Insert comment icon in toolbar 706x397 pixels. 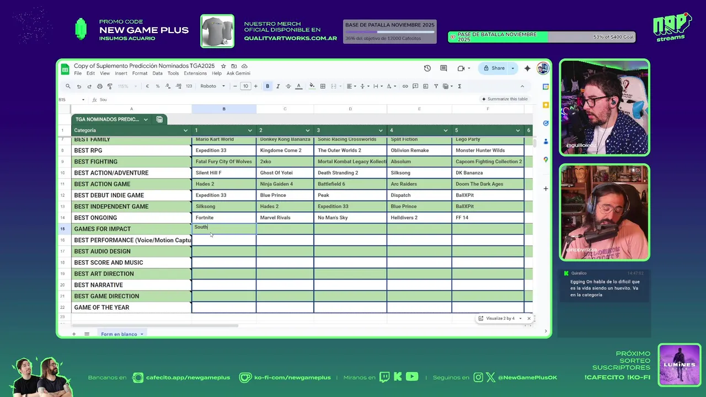tap(415, 86)
